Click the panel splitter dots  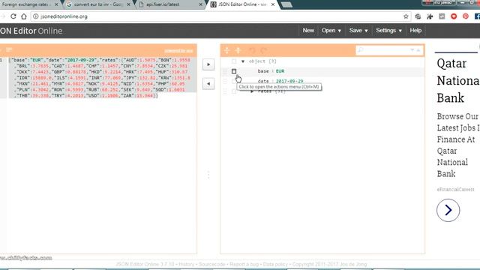pos(208,175)
